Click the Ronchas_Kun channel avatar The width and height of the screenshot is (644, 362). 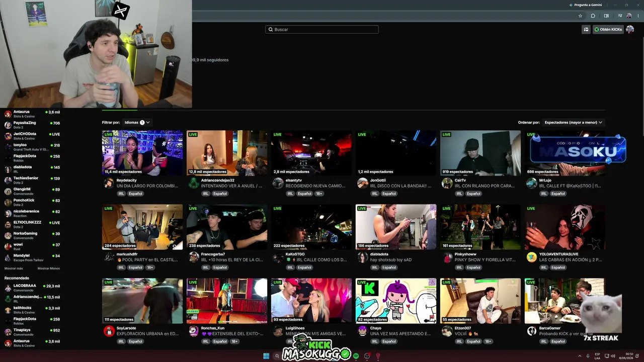[x=193, y=331]
